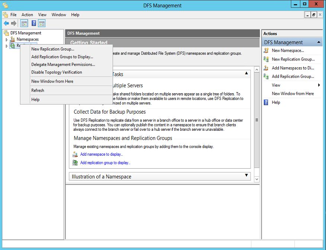The image size is (326, 250).
Task: Open the File menu
Action: (13, 15)
